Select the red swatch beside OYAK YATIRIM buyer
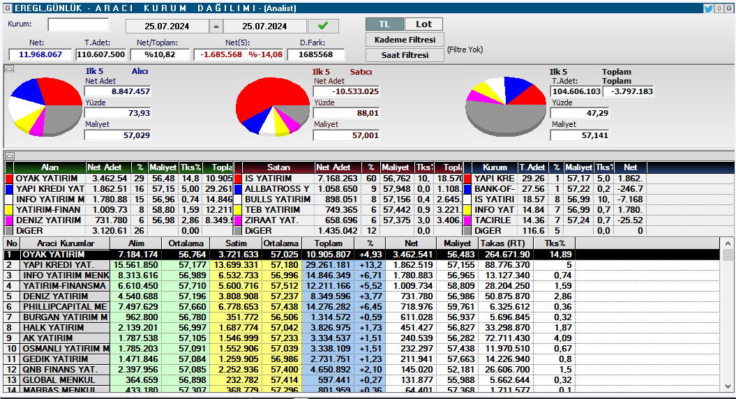 click(8, 179)
